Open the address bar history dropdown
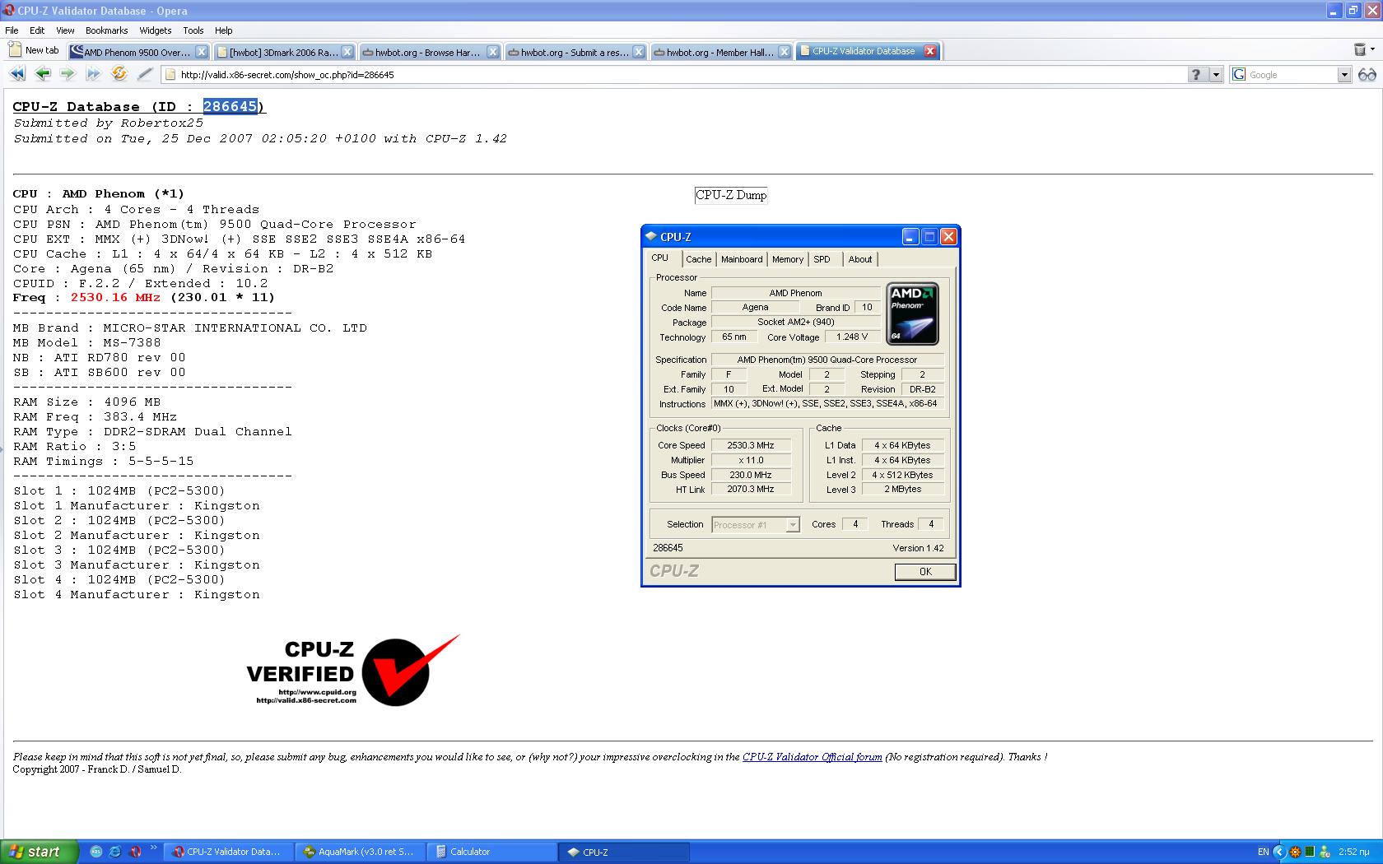1383x864 pixels. tap(1216, 75)
